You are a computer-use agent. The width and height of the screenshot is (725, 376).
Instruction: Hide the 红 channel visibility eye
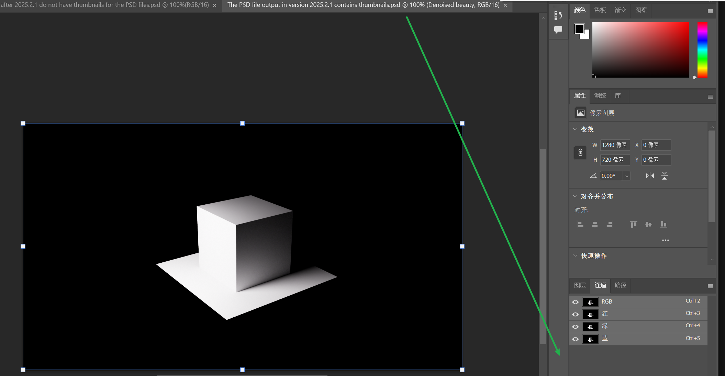click(576, 314)
